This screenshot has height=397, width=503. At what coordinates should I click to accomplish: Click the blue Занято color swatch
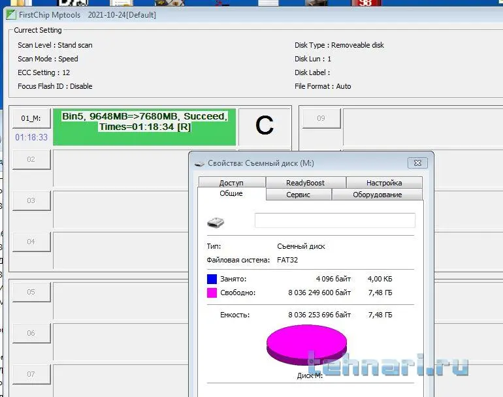[212, 279]
